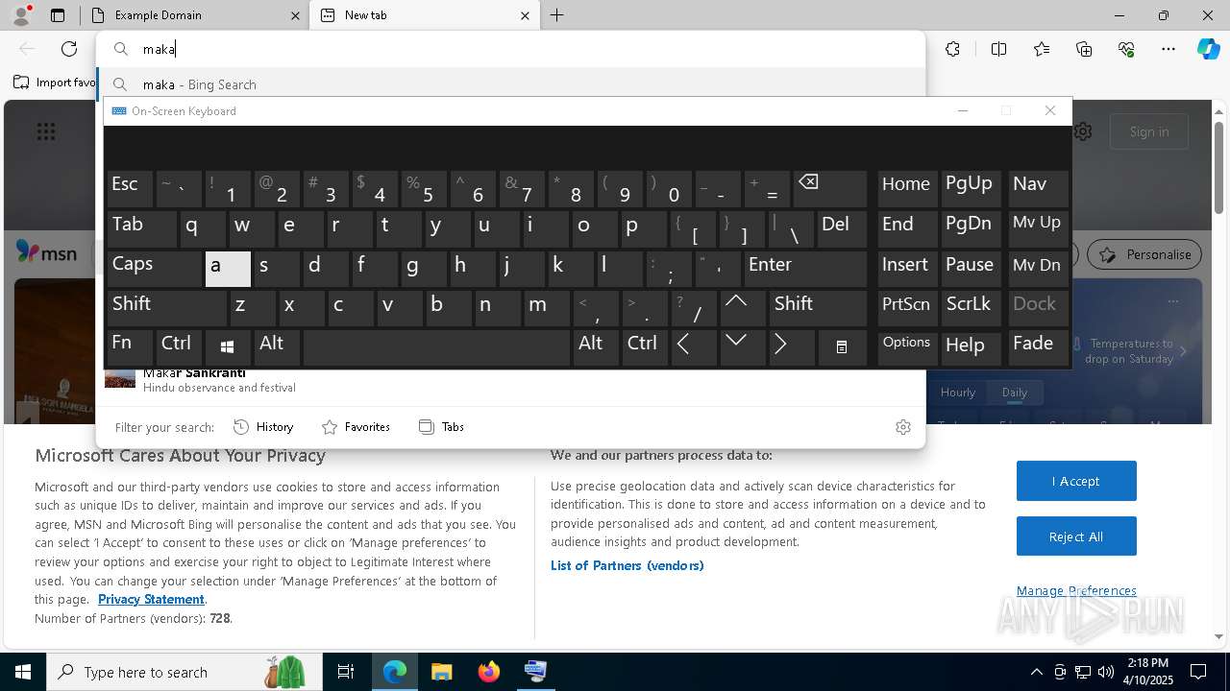Click the keyboard Fade key
Screen dimensions: 1230x691
pyautogui.click(x=1038, y=346)
